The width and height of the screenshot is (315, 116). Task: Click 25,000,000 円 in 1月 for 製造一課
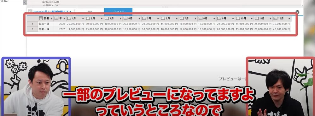(76, 24)
